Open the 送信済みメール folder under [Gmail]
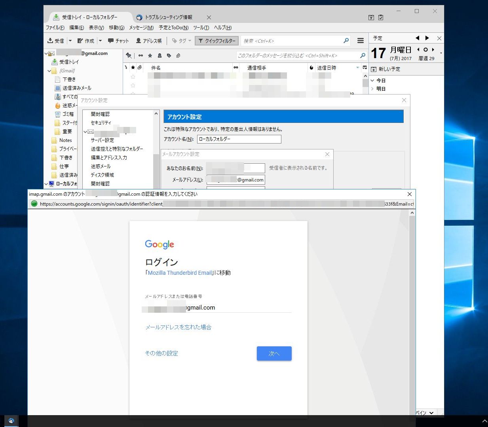Viewport: 488px width, 427px height. (73, 88)
